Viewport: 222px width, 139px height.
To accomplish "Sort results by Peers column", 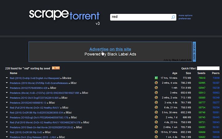I will click(x=216, y=73).
